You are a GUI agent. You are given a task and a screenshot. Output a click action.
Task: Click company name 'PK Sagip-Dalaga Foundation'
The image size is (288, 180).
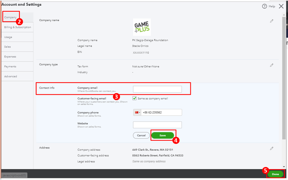point(150,40)
